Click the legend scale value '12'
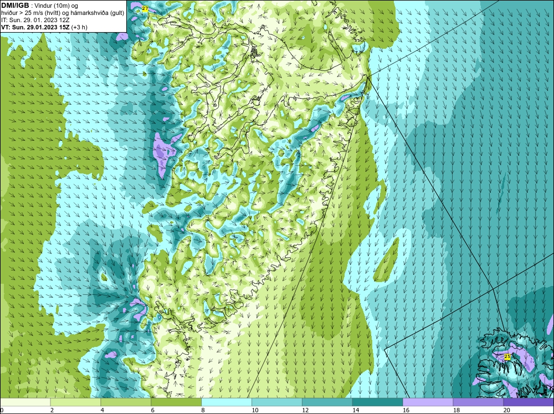 (x=305, y=410)
